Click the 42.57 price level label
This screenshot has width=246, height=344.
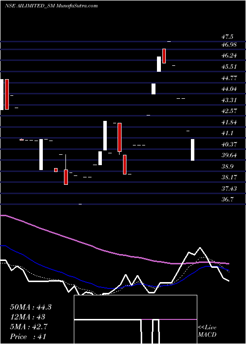point(229,111)
